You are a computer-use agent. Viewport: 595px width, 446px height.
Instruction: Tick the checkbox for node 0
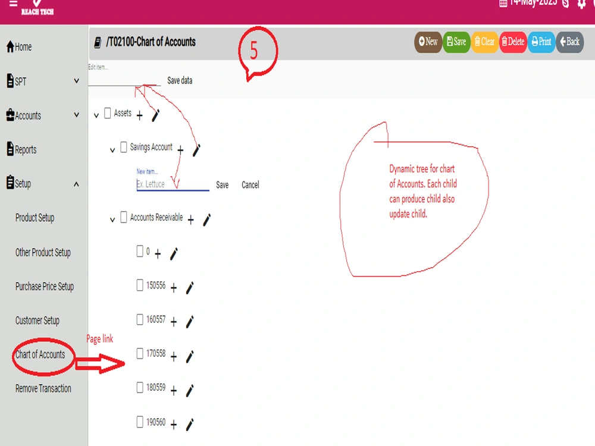click(x=140, y=251)
